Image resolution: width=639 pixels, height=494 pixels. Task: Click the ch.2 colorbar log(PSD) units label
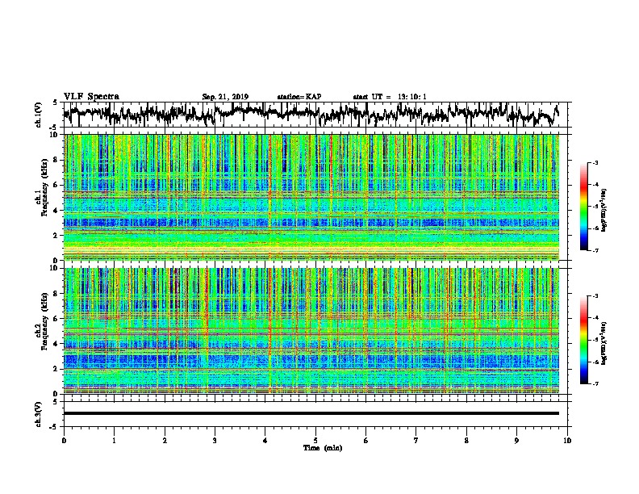[604, 343]
